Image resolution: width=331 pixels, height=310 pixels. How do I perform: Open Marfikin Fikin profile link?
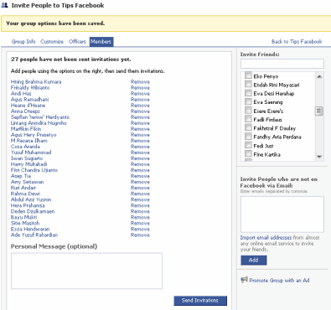(x=26, y=129)
